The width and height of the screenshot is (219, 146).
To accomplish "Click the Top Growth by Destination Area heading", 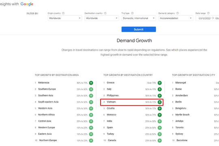I will [57, 75].
